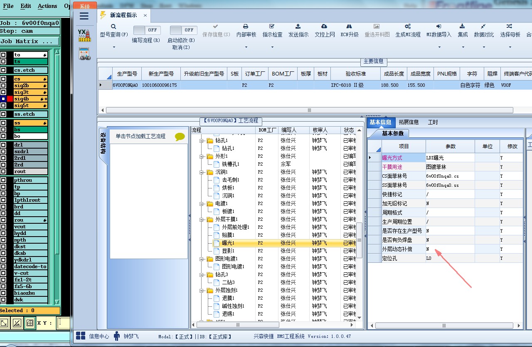Collapse the 外层干膜1 tree node
Viewport: 532px width, 347px height.
point(202,219)
